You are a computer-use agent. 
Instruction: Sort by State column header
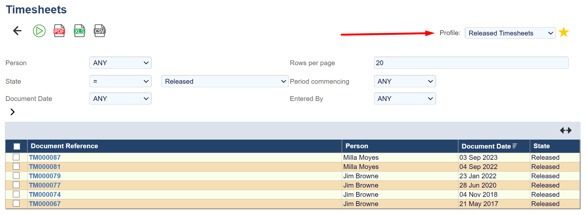(x=541, y=146)
